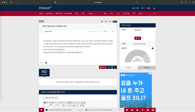Open the Multimedia menu
The width and height of the screenshot is (195, 112).
(68, 13)
